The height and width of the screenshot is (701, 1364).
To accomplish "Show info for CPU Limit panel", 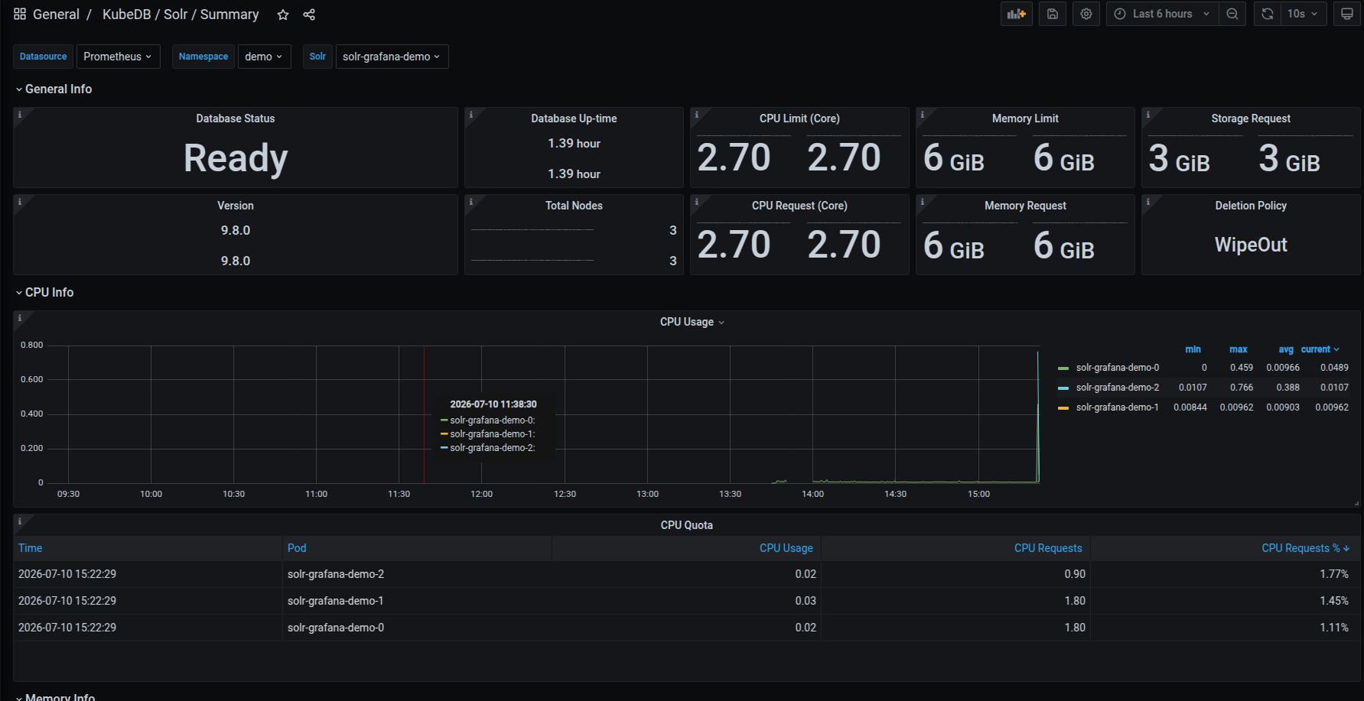I will point(697,115).
